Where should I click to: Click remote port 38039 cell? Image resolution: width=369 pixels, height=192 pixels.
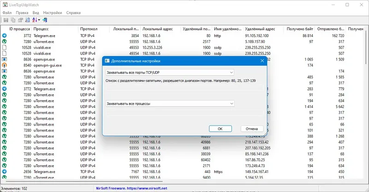205,154
